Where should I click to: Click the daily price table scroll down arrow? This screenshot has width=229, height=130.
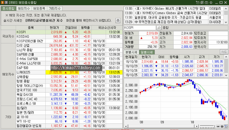click(x=226, y=75)
